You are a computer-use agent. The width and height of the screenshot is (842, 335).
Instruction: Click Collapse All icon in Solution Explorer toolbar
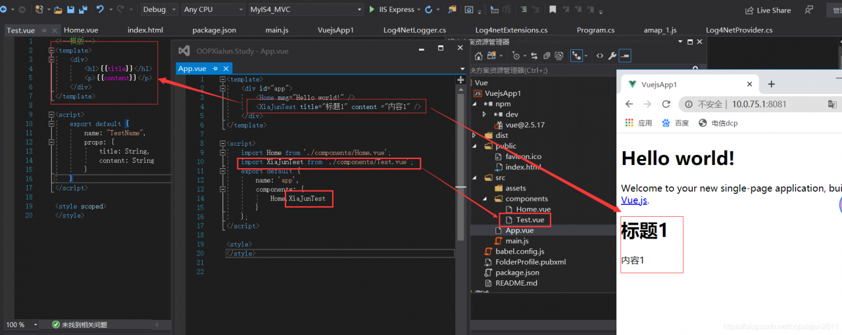pos(546,56)
